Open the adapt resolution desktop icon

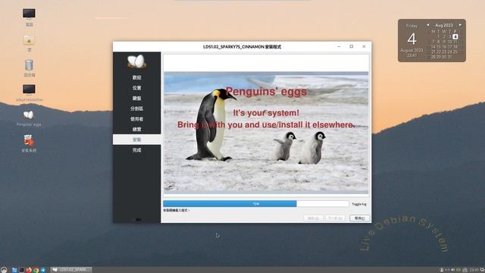29,93
